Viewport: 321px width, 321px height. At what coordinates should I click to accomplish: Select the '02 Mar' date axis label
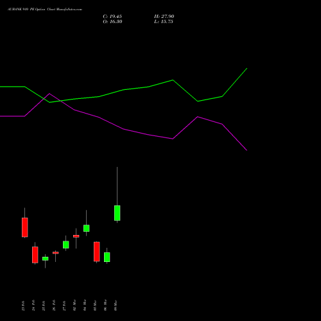74,306
